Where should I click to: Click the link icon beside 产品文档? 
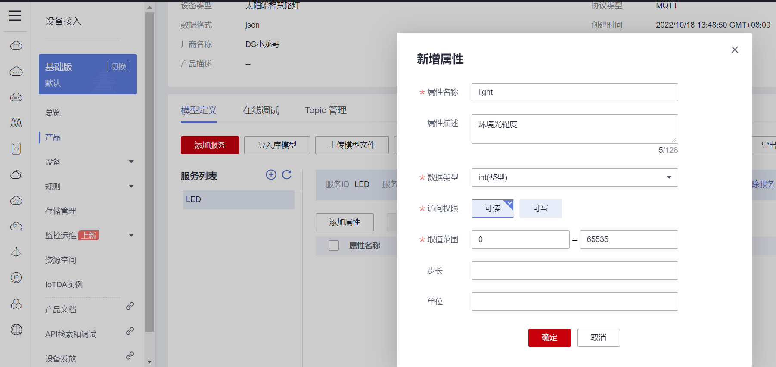point(130,306)
